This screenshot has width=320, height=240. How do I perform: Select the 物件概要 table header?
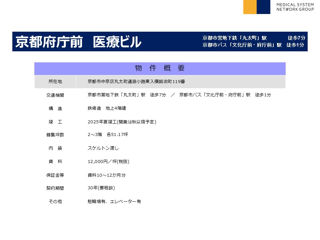point(160,68)
